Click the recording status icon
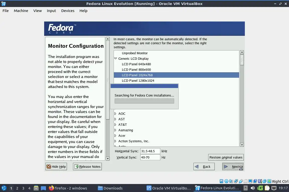Screen dimensions: 289x192 255,181
